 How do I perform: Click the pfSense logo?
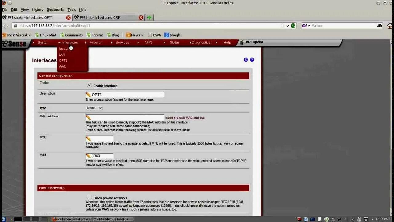pyautogui.click(x=14, y=43)
